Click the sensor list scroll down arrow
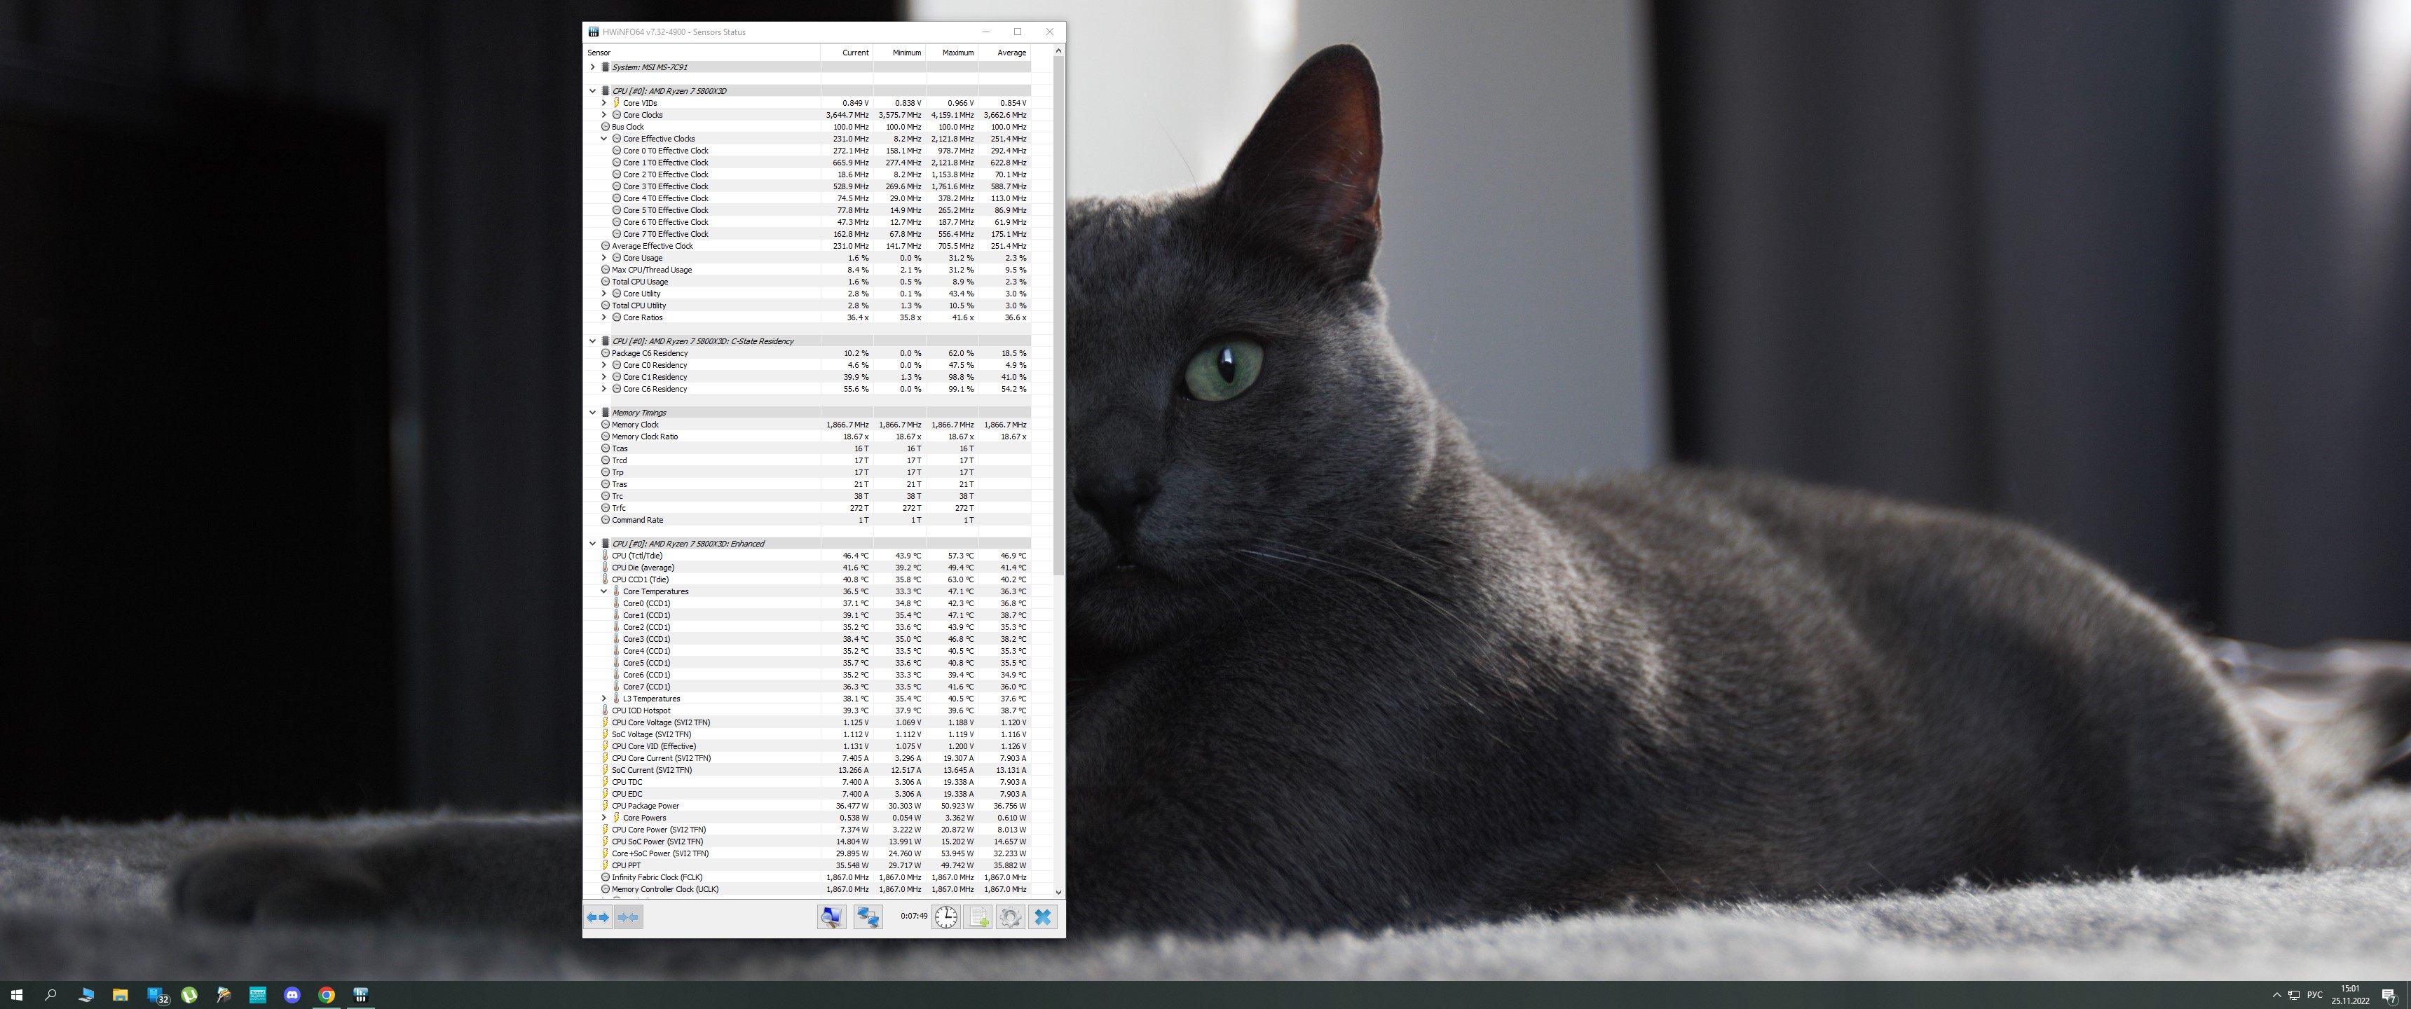 1058,893
